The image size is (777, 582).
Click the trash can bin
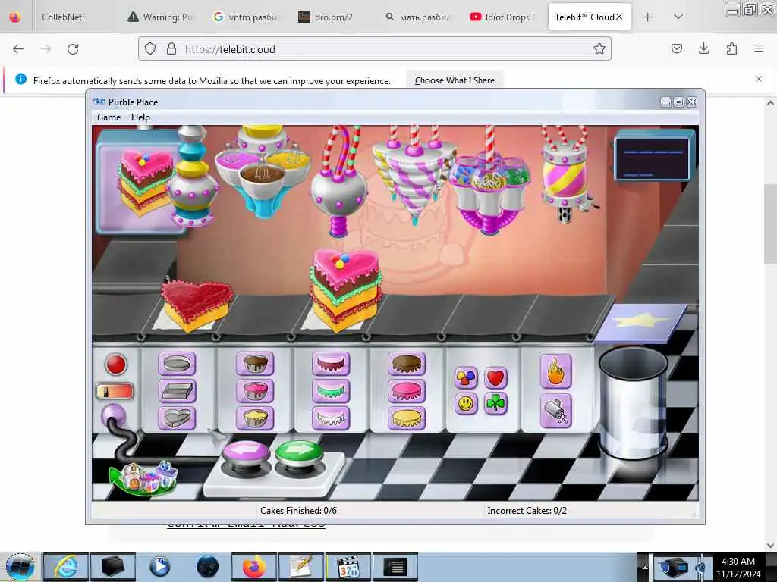pos(633,402)
